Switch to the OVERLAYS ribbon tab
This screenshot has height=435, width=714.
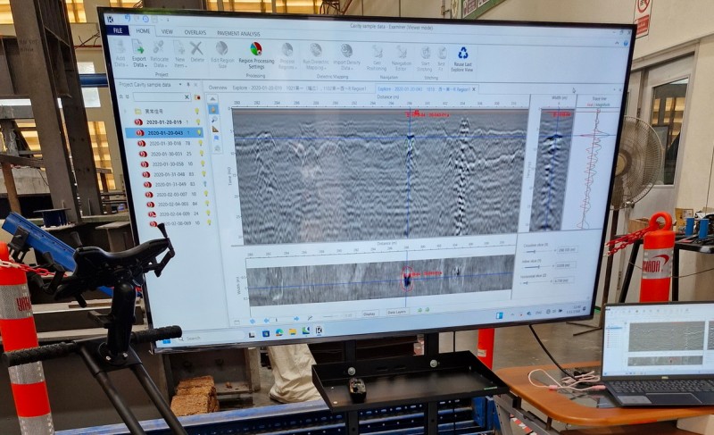tap(195, 31)
